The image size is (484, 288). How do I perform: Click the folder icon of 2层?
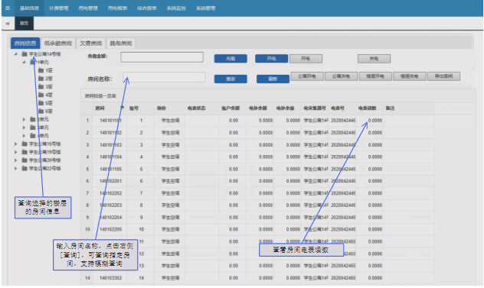[x=41, y=79]
